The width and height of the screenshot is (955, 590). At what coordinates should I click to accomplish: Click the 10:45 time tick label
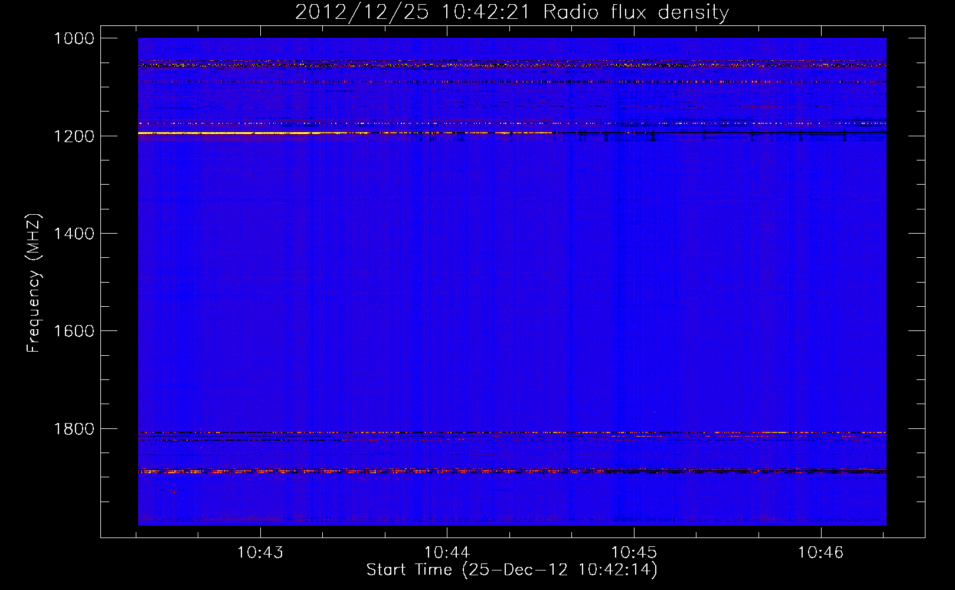(x=634, y=553)
